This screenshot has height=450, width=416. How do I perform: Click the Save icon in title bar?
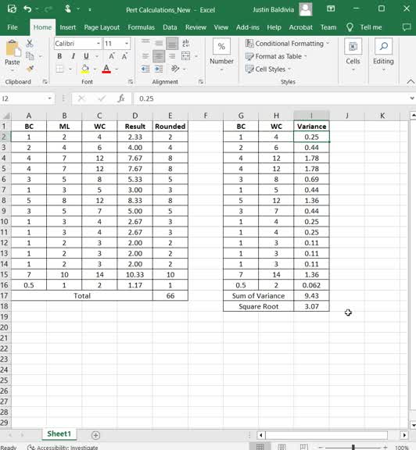click(12, 9)
